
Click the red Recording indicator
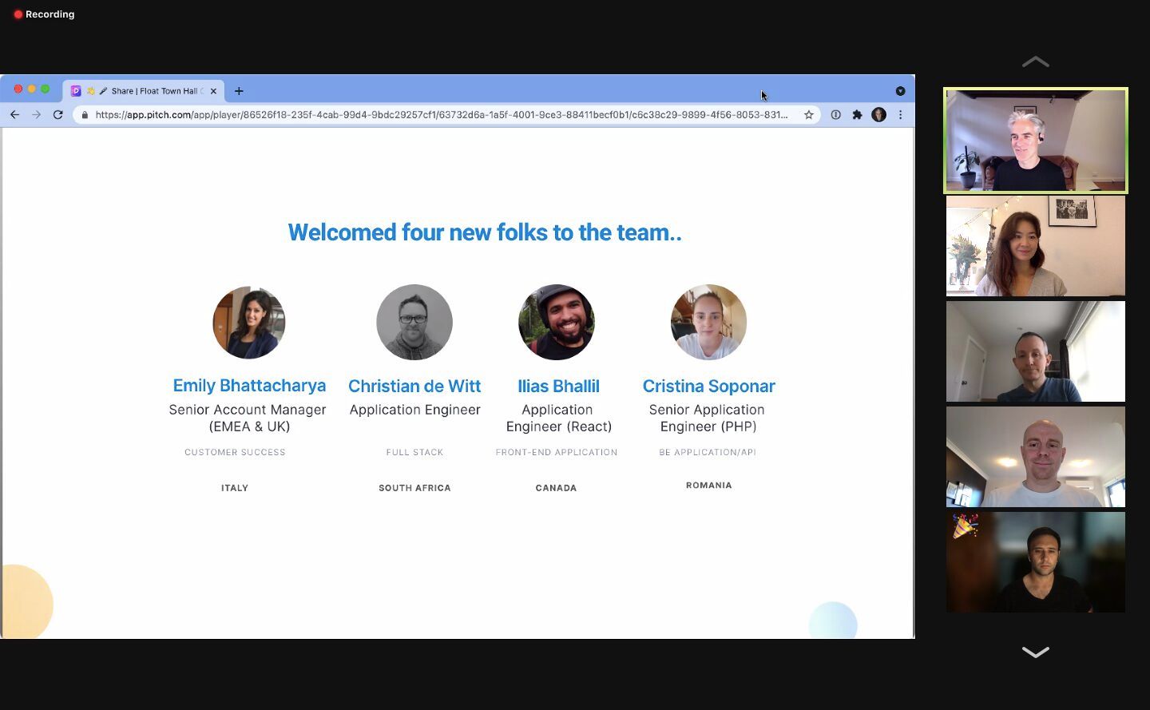44,14
